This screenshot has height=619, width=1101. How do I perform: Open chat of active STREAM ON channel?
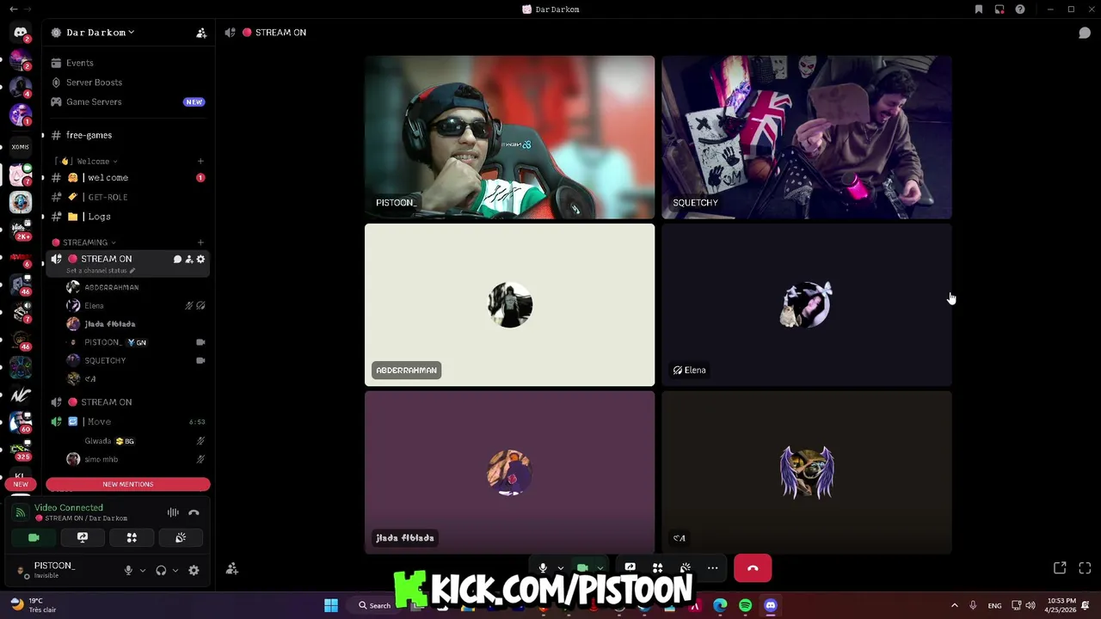(177, 259)
